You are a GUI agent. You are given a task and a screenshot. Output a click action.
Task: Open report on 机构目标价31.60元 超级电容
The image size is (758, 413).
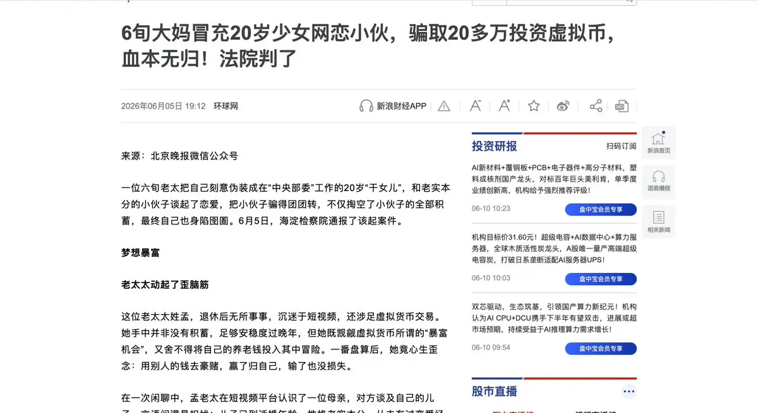tap(554, 248)
